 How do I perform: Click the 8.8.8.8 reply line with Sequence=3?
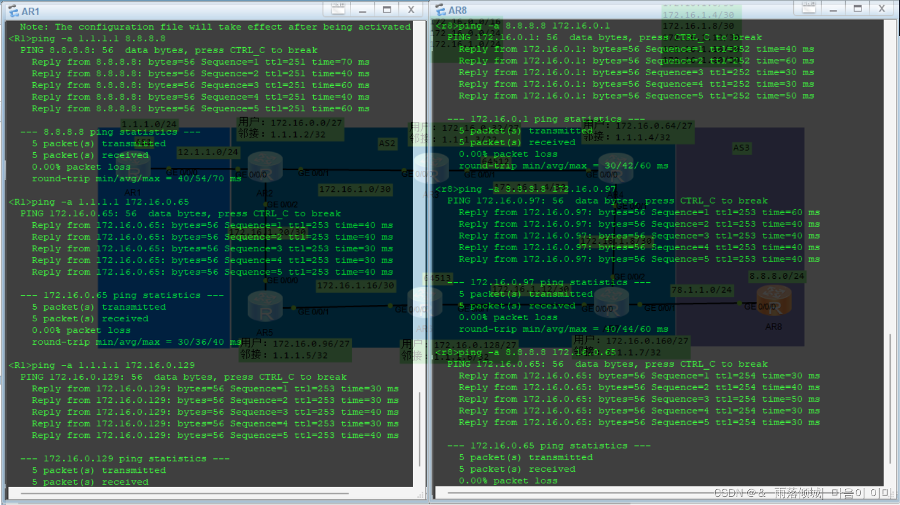(201, 85)
